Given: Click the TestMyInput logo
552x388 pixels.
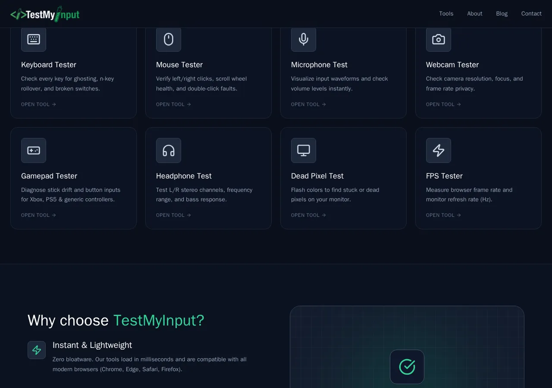Looking at the screenshot, I should pos(45,14).
